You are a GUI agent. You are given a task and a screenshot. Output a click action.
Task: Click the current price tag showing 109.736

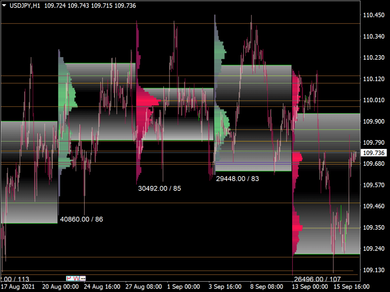point(374,152)
